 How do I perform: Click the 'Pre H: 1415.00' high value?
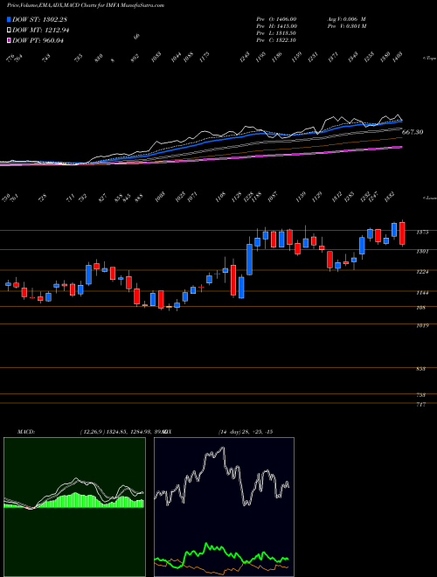click(x=277, y=26)
